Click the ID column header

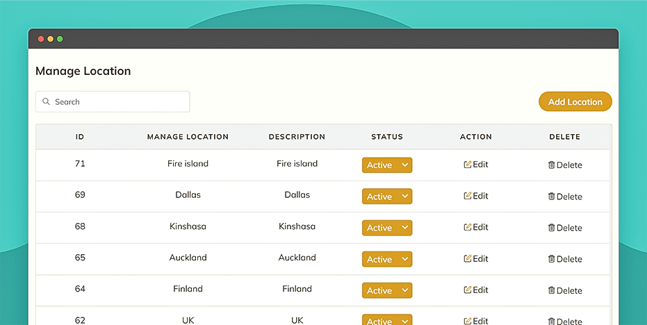[80, 137]
